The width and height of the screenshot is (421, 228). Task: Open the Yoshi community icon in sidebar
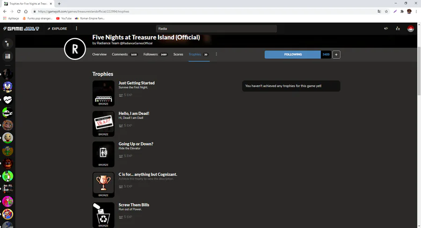7,176
